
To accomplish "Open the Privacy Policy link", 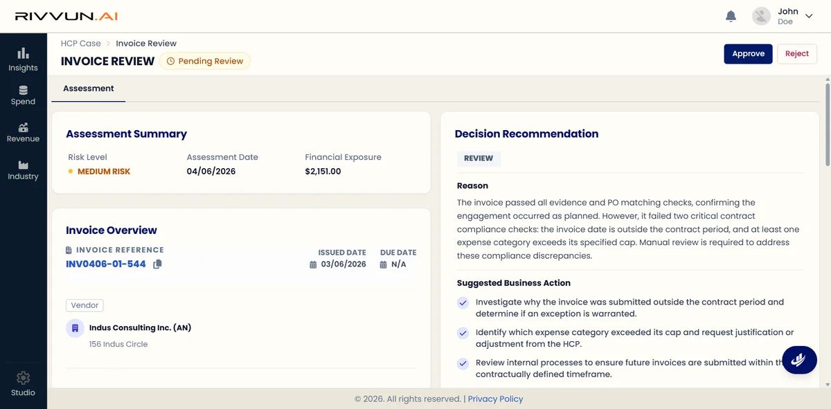I will [x=495, y=399].
